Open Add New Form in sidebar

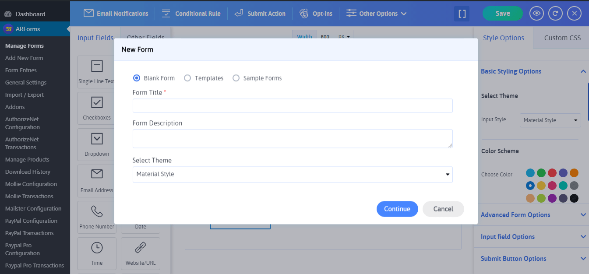(x=24, y=58)
